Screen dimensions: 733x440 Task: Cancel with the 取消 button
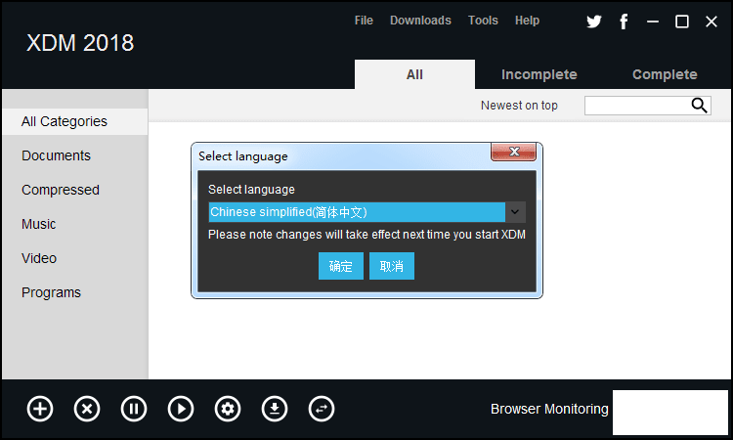[x=392, y=266]
